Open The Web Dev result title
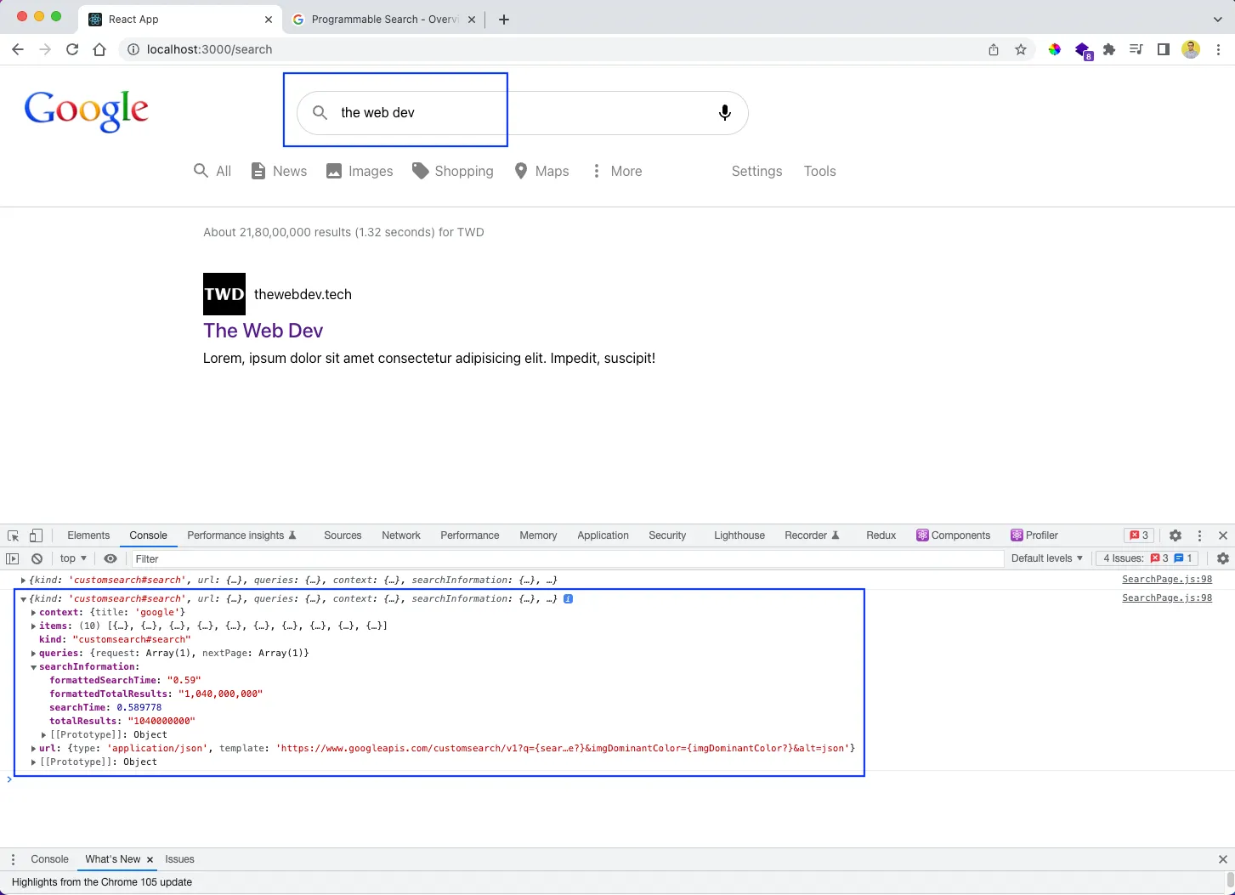The height and width of the screenshot is (895, 1235). point(263,331)
